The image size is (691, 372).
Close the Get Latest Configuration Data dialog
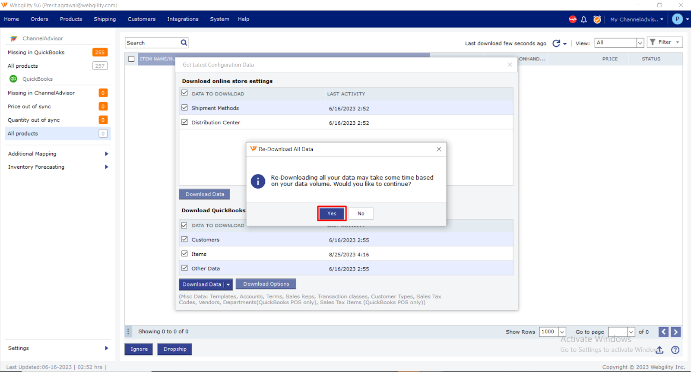click(510, 65)
